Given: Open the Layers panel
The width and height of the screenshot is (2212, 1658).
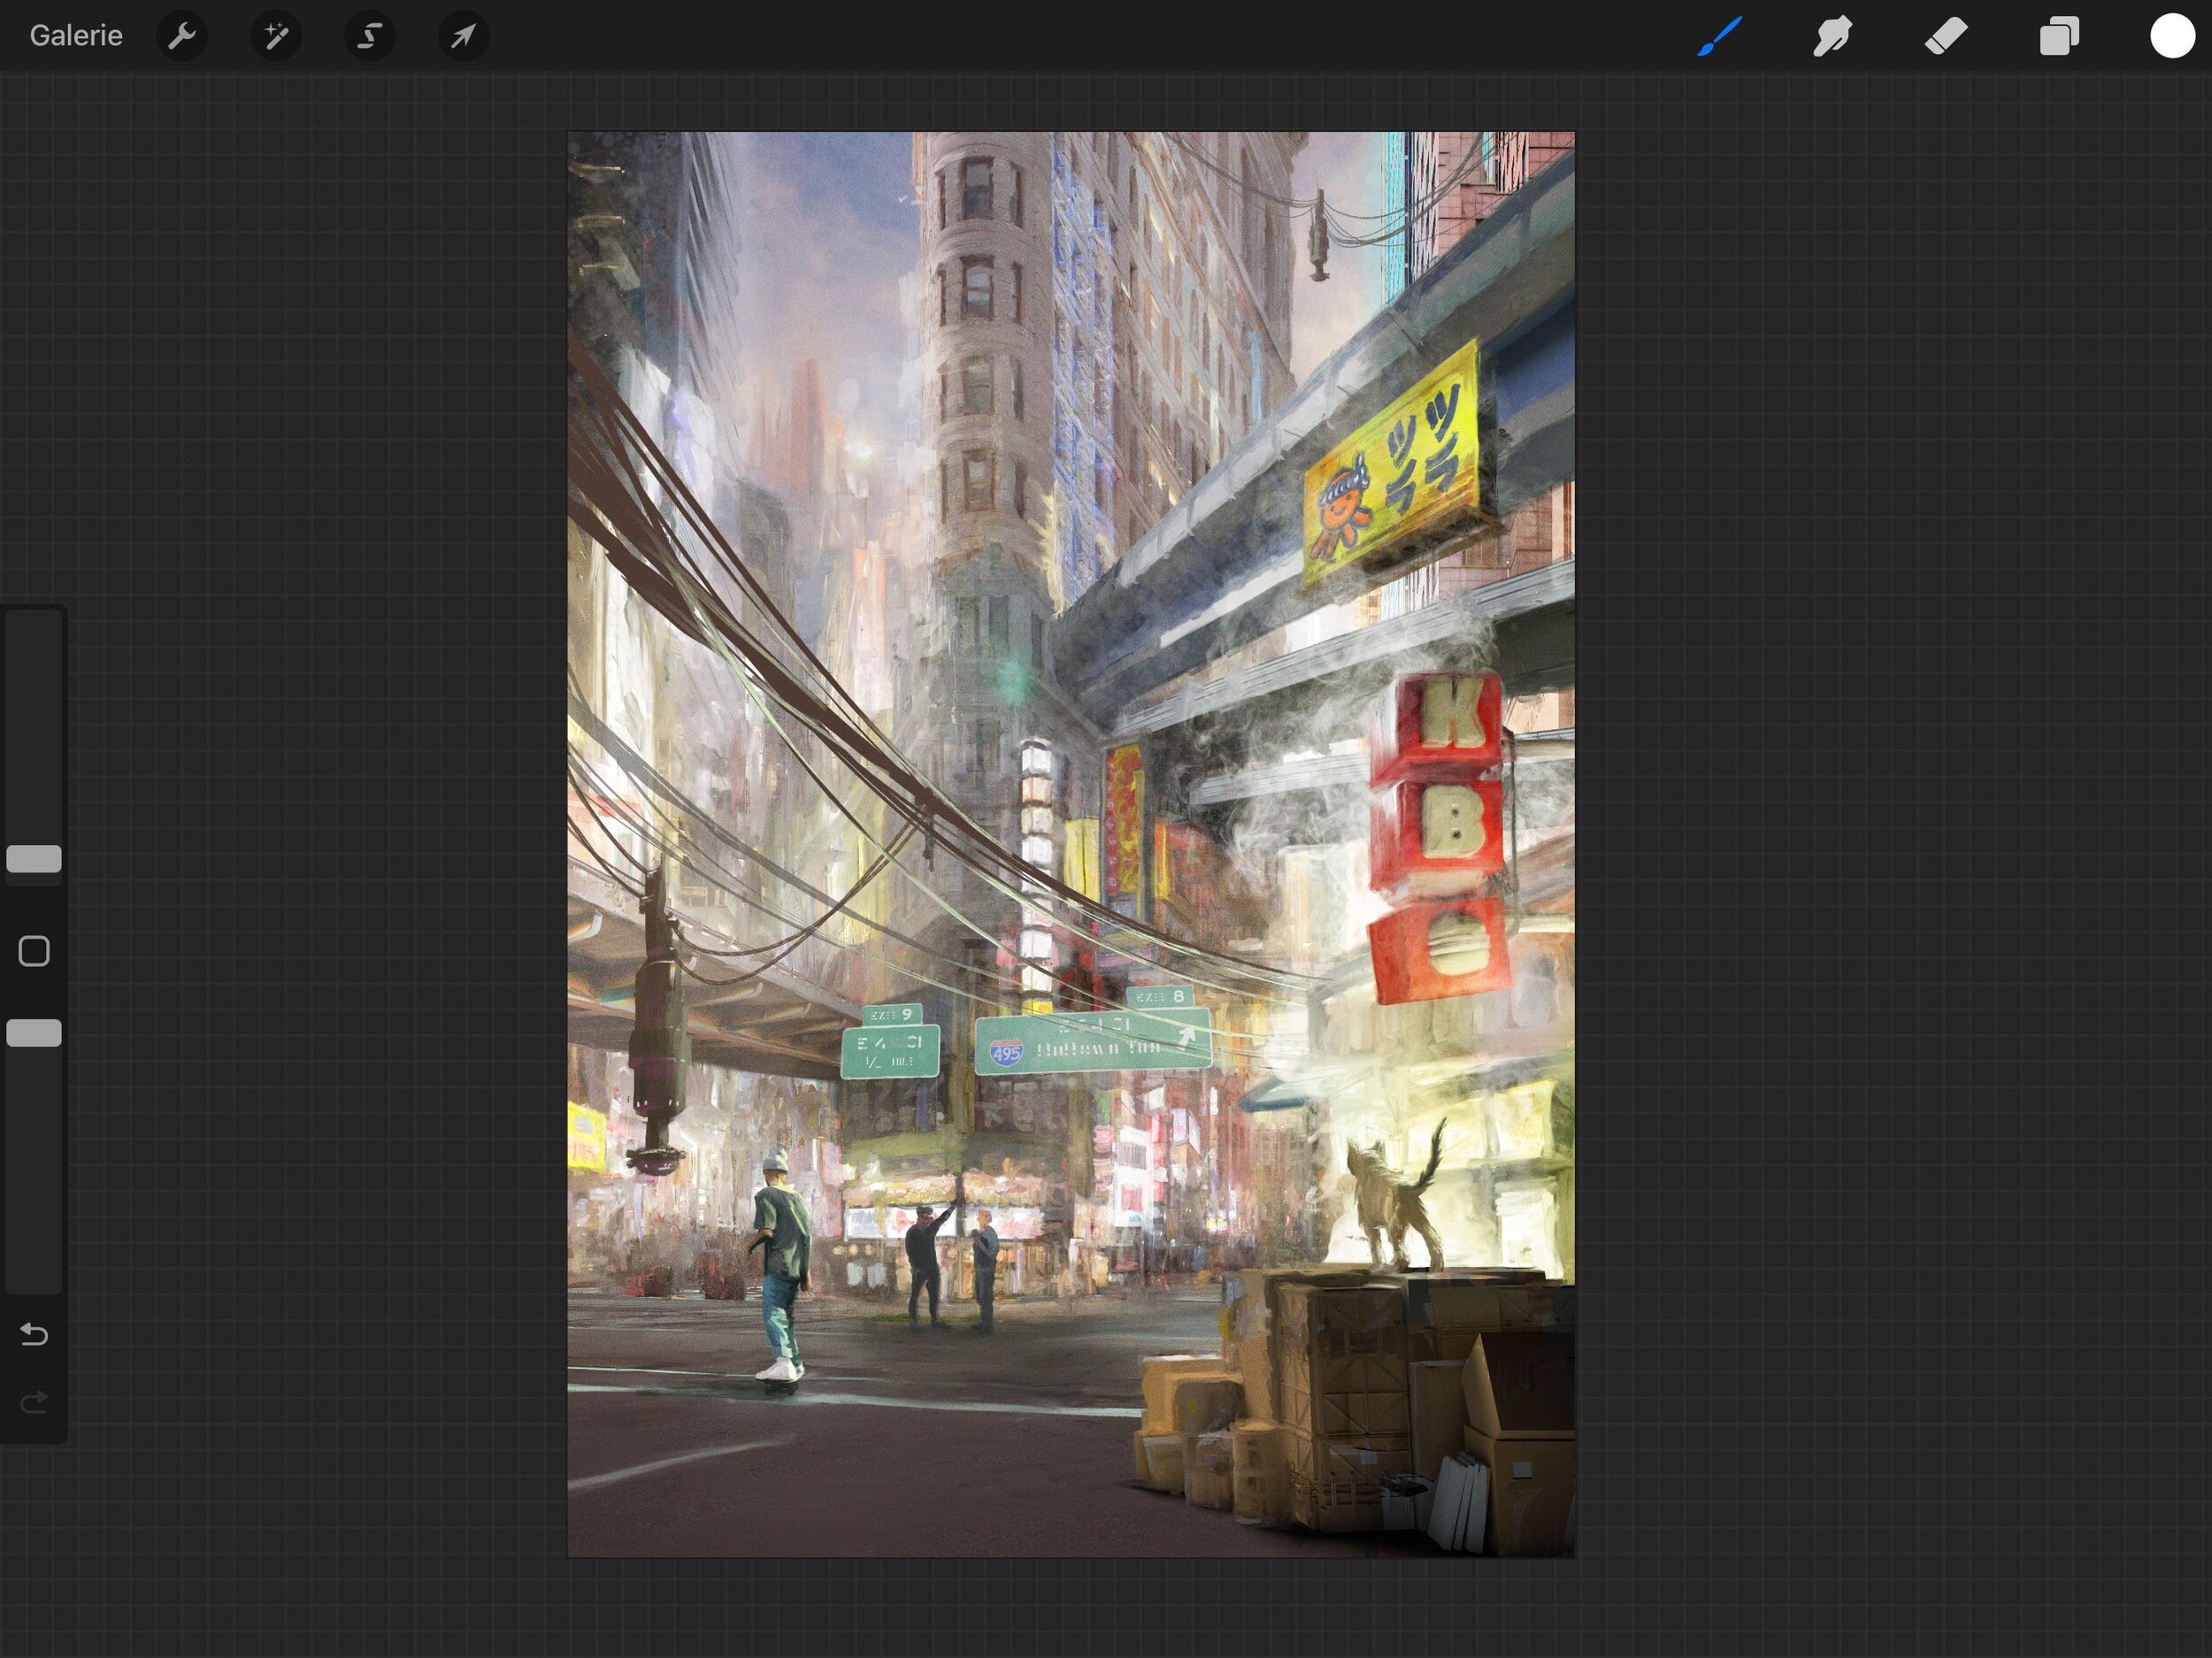Looking at the screenshot, I should coord(2059,36).
